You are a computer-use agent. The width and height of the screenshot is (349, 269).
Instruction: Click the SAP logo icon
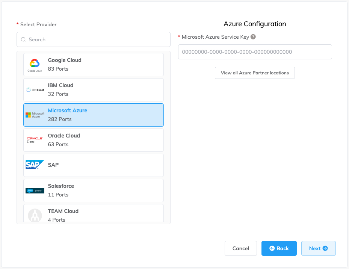click(x=35, y=164)
